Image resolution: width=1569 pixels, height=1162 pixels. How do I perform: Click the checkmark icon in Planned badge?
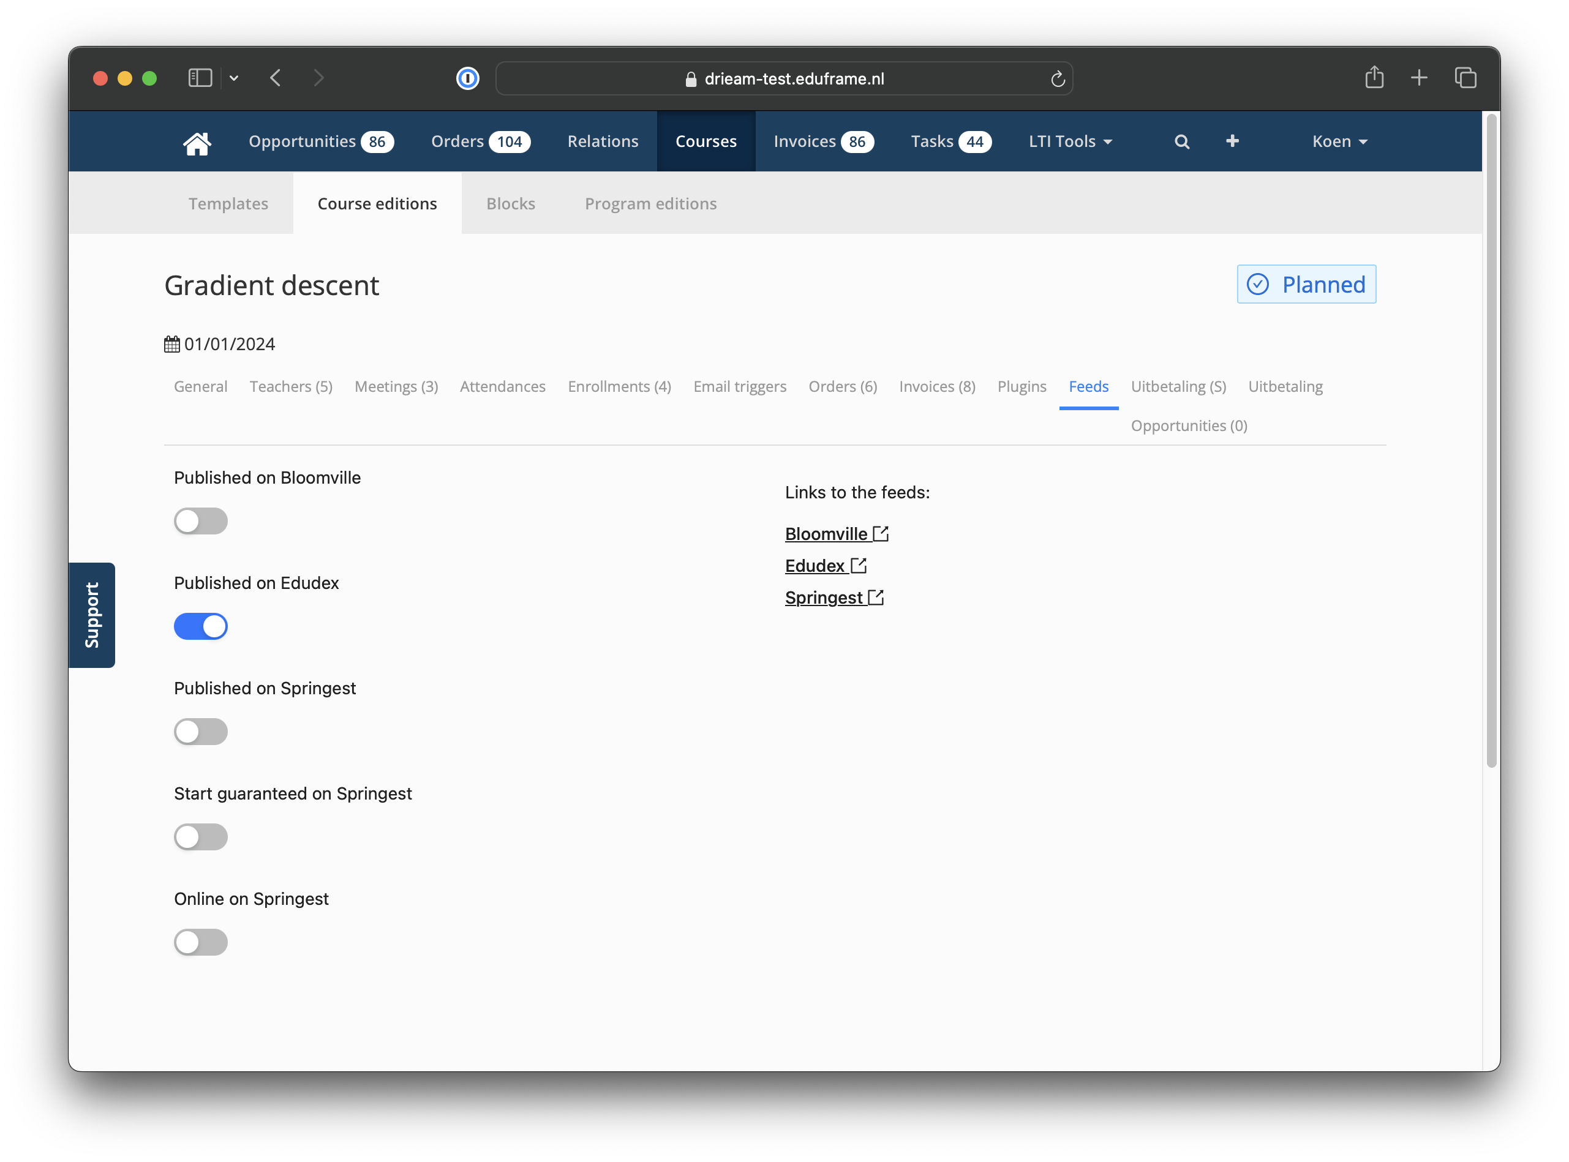pyautogui.click(x=1257, y=284)
